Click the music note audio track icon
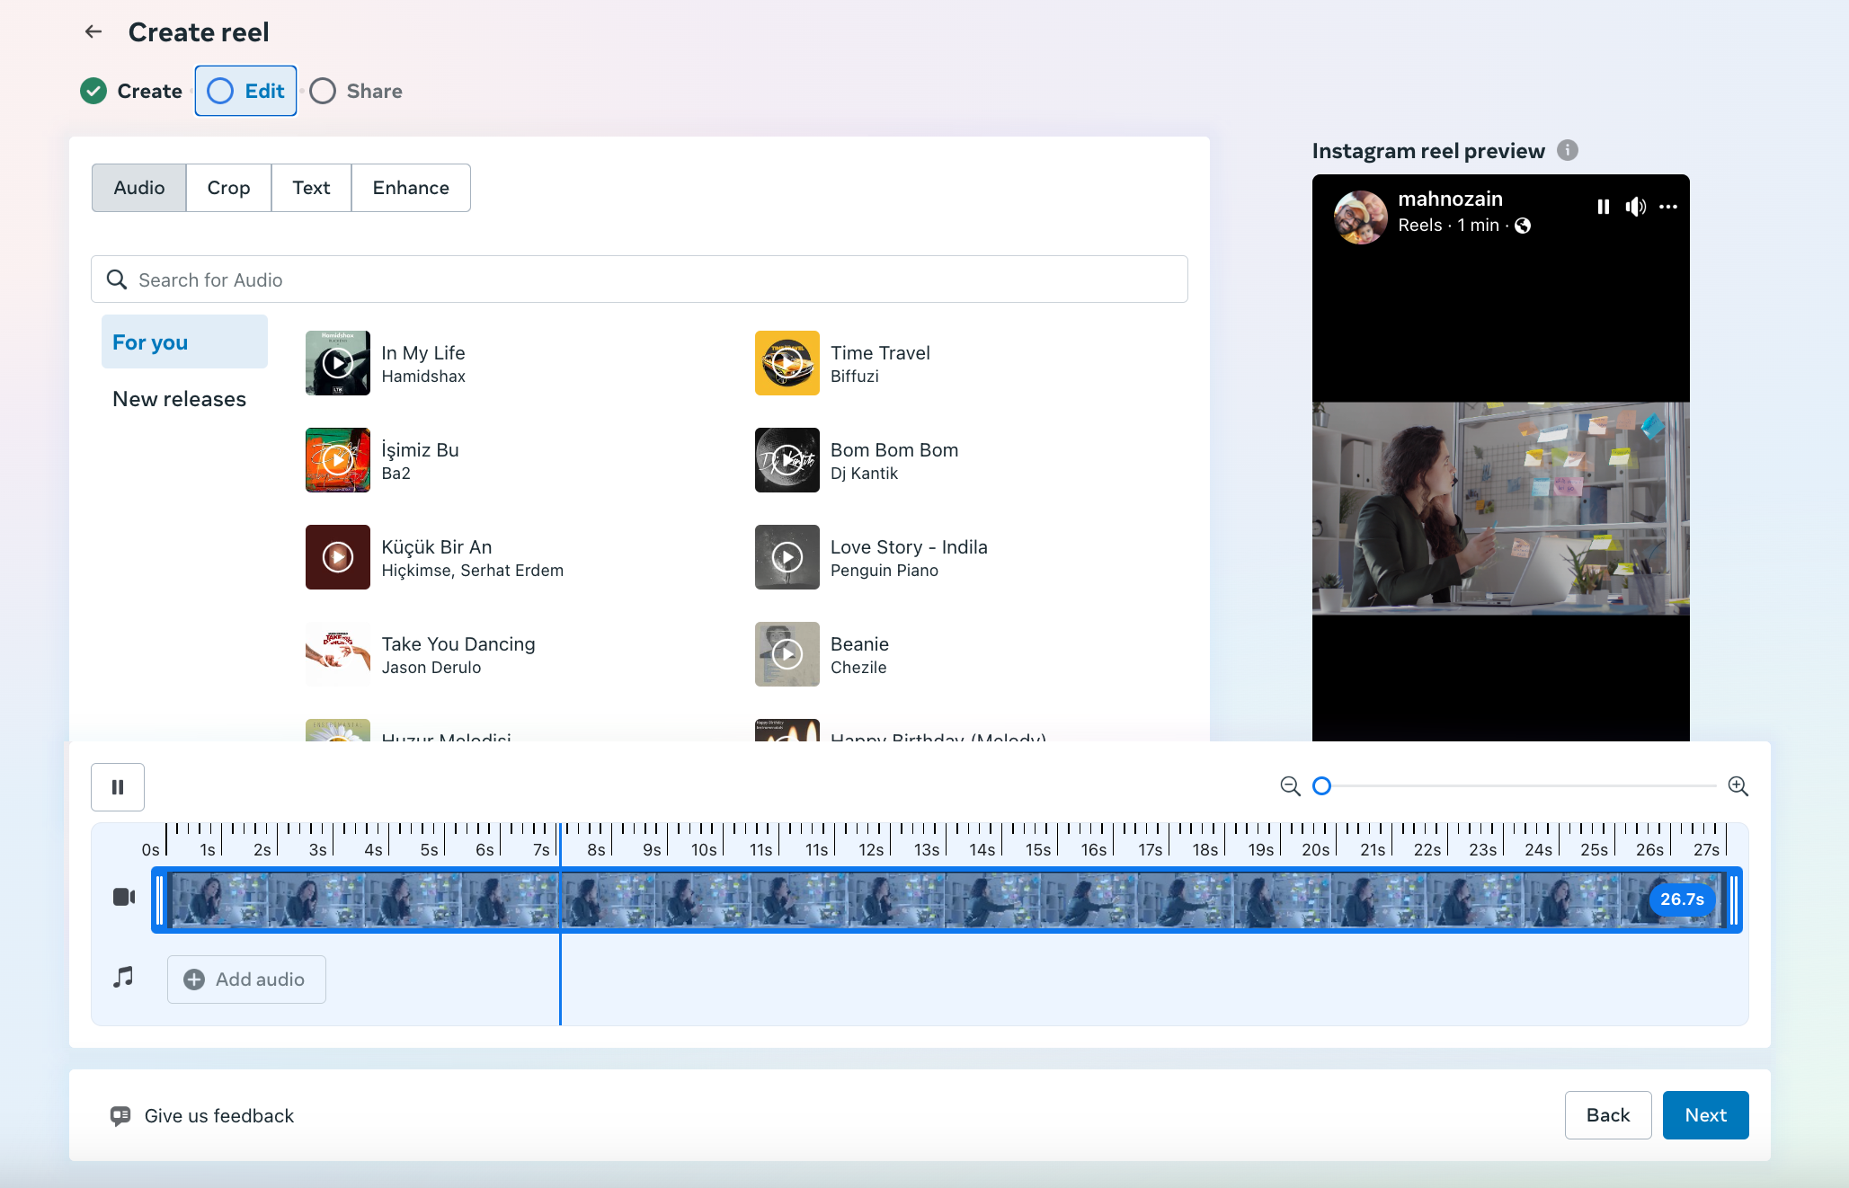Image resolution: width=1849 pixels, height=1188 pixels. pos(123,977)
